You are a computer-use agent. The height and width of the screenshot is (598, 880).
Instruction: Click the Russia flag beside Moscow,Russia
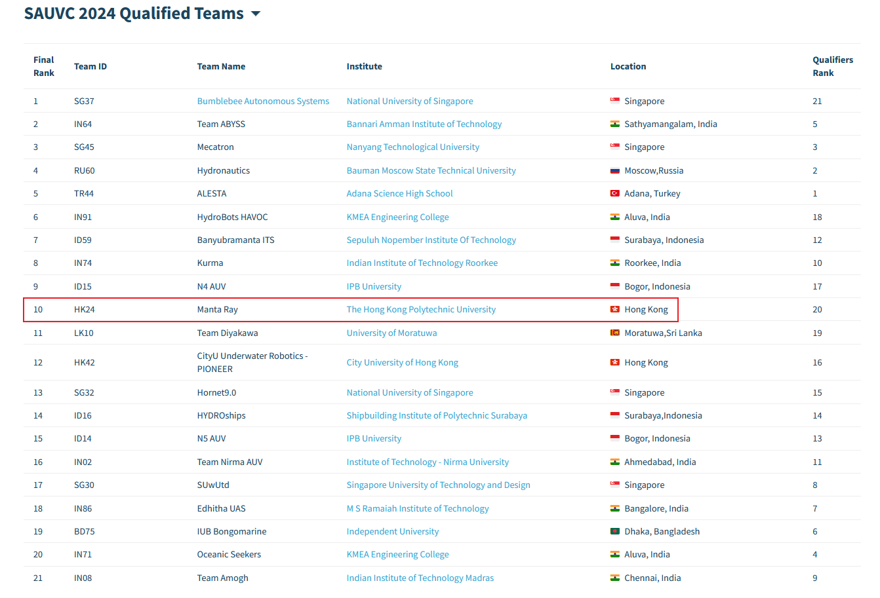click(x=614, y=170)
